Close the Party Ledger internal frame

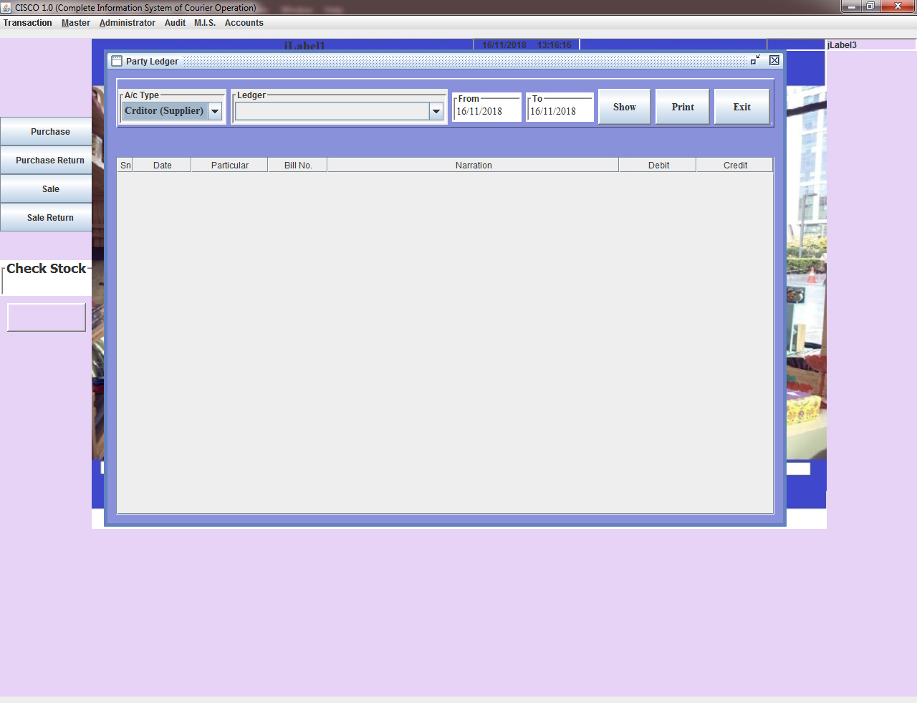pyautogui.click(x=774, y=60)
